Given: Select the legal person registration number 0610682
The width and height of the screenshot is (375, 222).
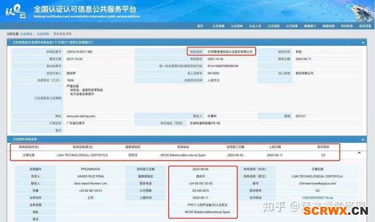Looking at the screenshot, I should pos(214,73).
